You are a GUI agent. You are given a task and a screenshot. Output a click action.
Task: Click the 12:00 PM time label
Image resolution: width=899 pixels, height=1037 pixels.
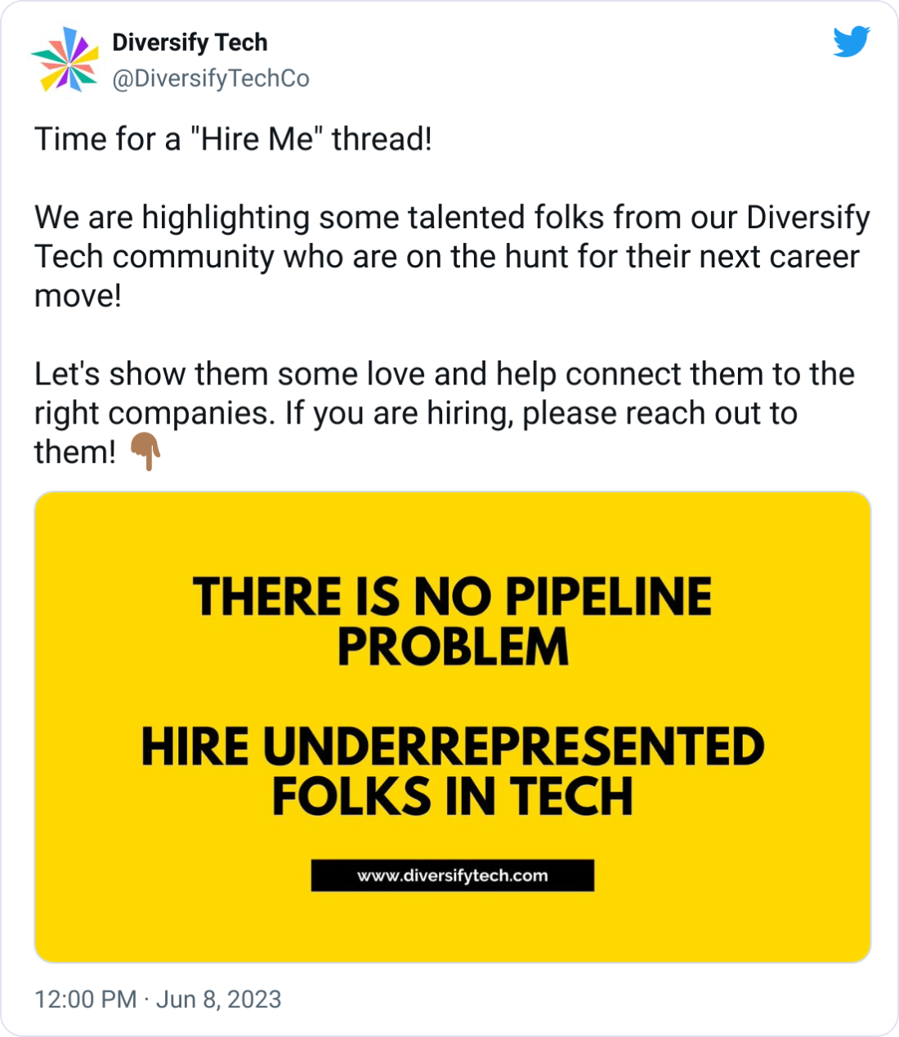coord(83,999)
